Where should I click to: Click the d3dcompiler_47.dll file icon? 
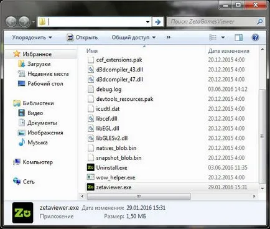[91, 80]
